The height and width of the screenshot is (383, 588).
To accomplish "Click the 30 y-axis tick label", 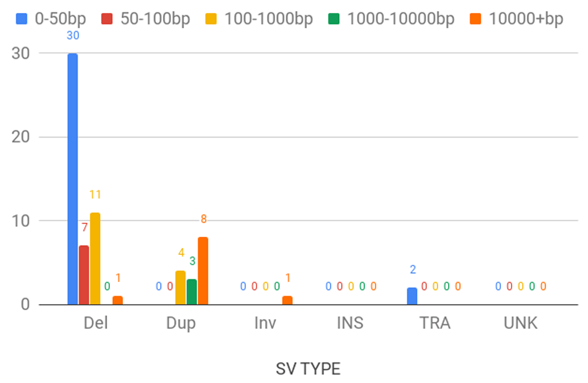I will tap(21, 53).
